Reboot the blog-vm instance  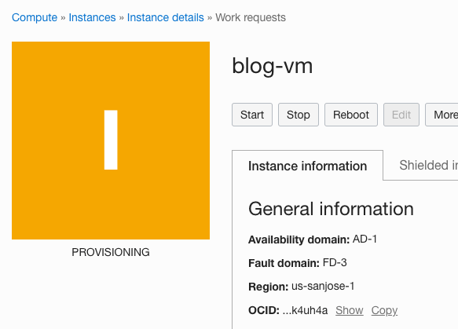tap(351, 115)
